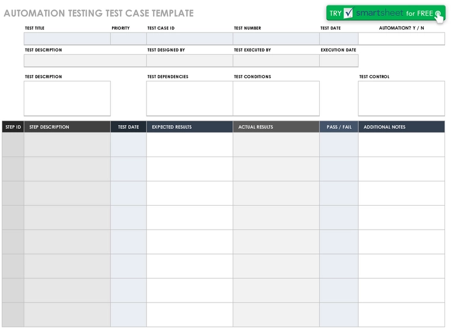This screenshot has width=451, height=328.
Task: Click the Test Designed By label
Action: (x=166, y=50)
